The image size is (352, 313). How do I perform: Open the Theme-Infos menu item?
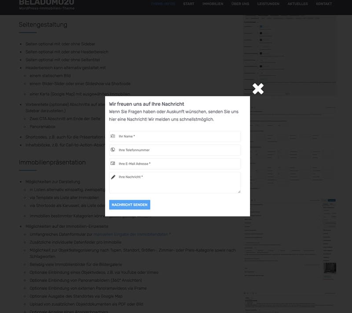click(x=163, y=4)
